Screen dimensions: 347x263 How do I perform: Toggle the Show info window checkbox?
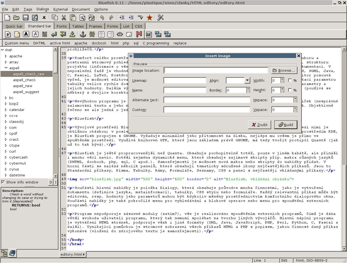pos(3,182)
